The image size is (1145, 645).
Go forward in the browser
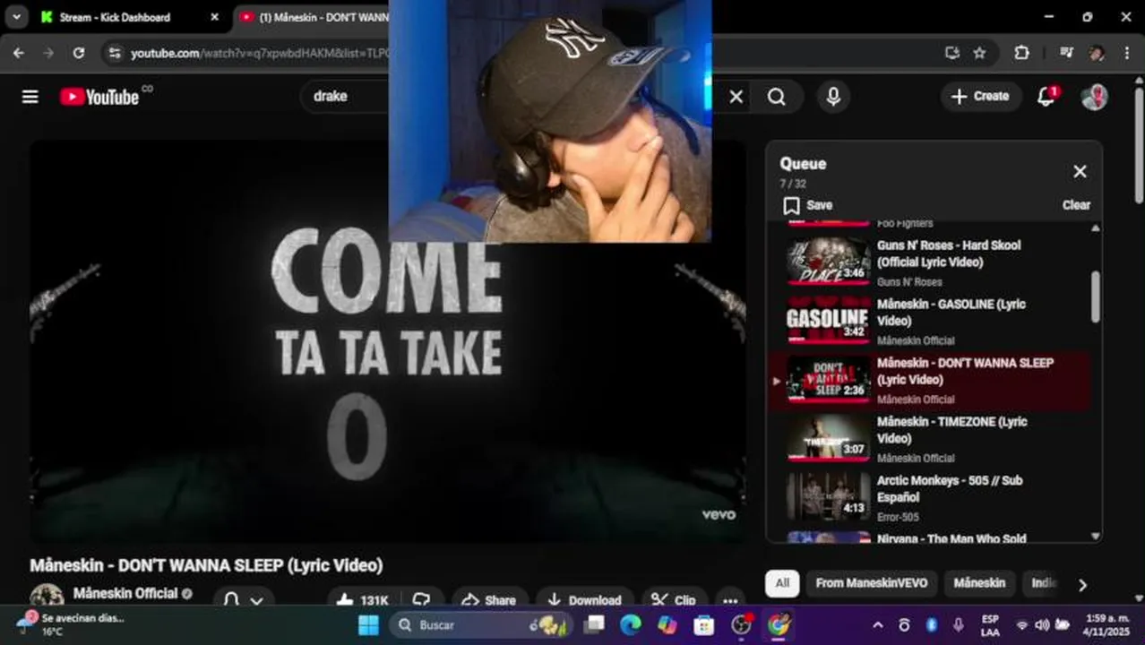(48, 53)
